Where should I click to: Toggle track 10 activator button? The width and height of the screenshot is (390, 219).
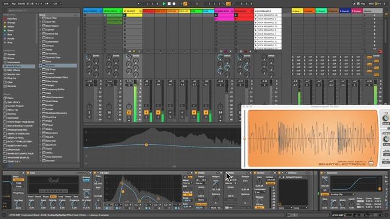click(109, 113)
